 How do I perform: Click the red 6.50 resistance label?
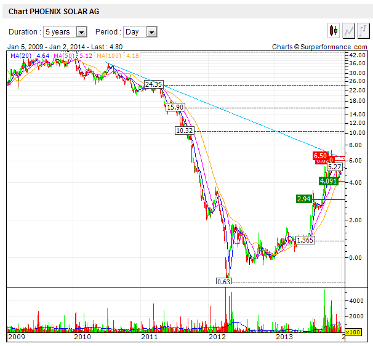(320, 156)
